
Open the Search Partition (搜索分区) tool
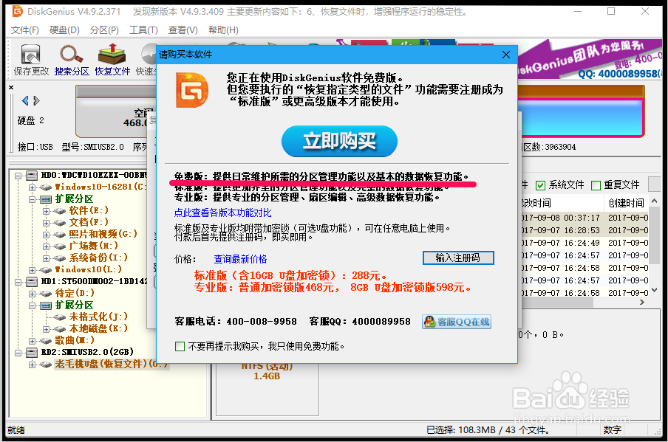click(x=72, y=60)
